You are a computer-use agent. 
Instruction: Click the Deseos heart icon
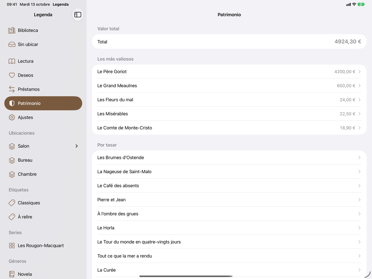(12, 75)
